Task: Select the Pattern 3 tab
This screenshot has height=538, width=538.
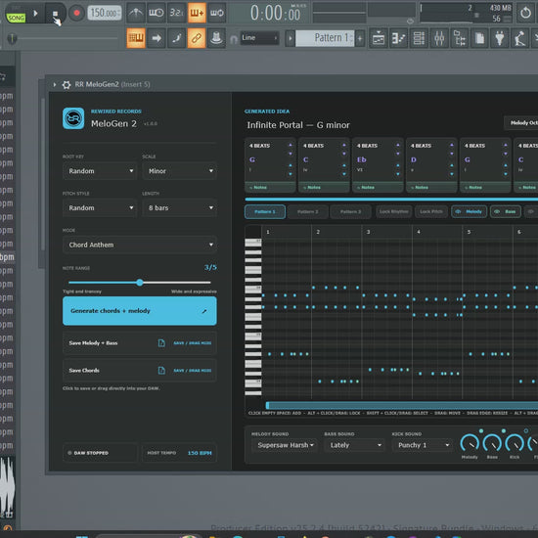Action: pyautogui.click(x=350, y=211)
